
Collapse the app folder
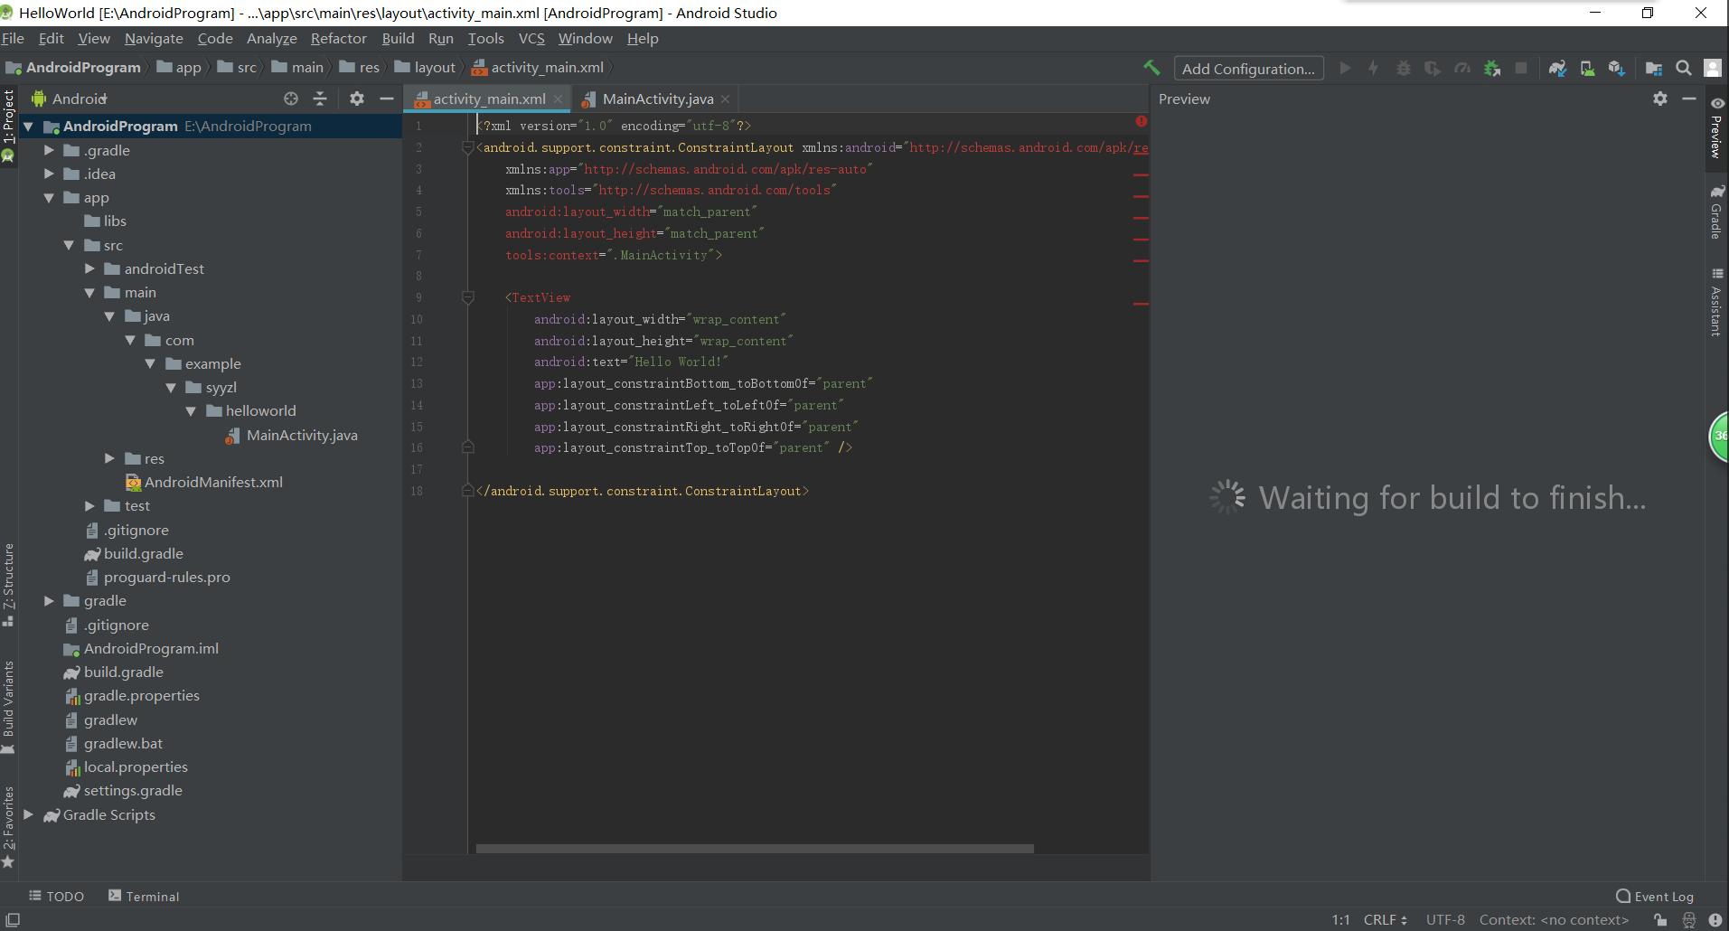point(49,197)
